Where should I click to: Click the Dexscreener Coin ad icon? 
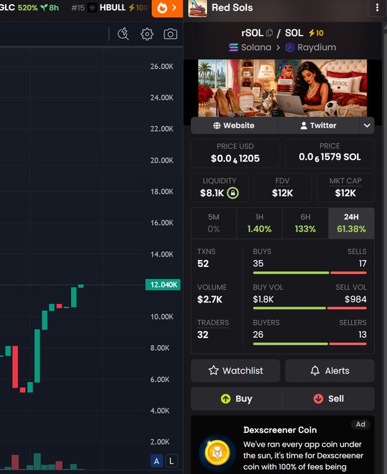[217, 453]
